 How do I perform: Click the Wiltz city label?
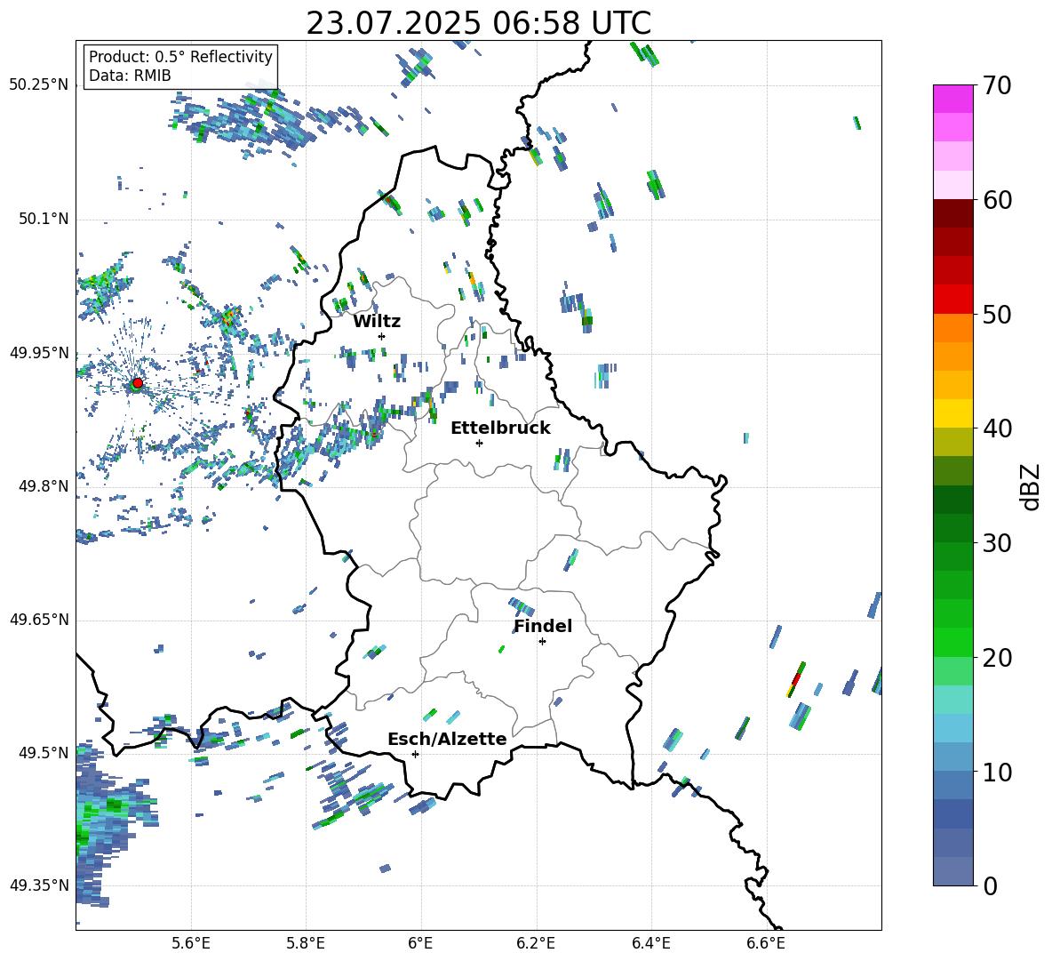(377, 322)
